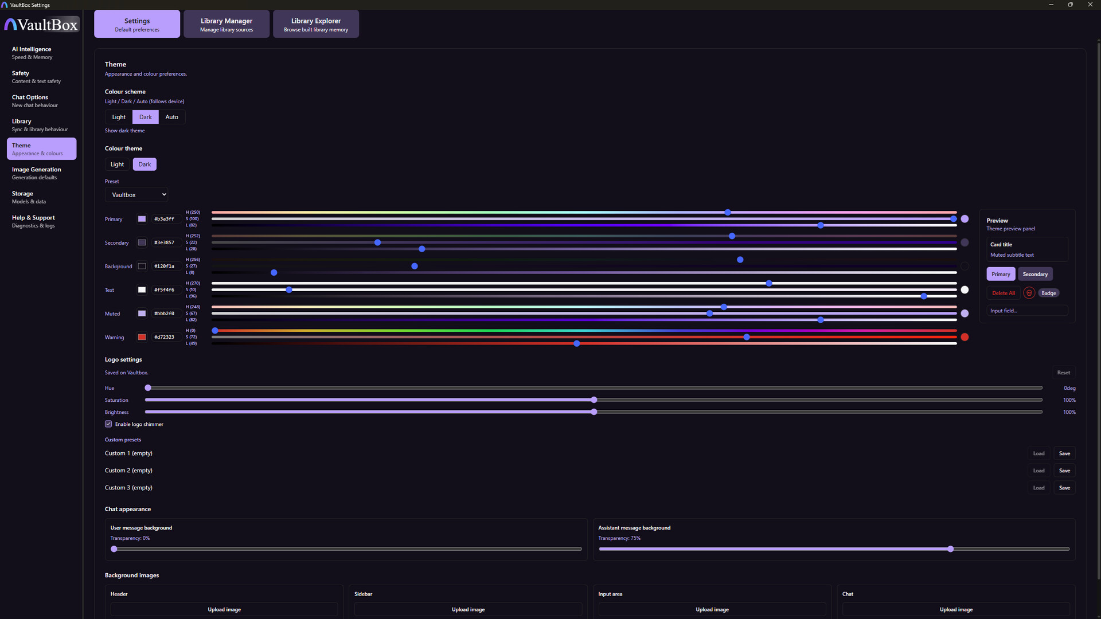
Task: Toggle the Enable logo shimmer checkbox
Action: [x=108, y=424]
